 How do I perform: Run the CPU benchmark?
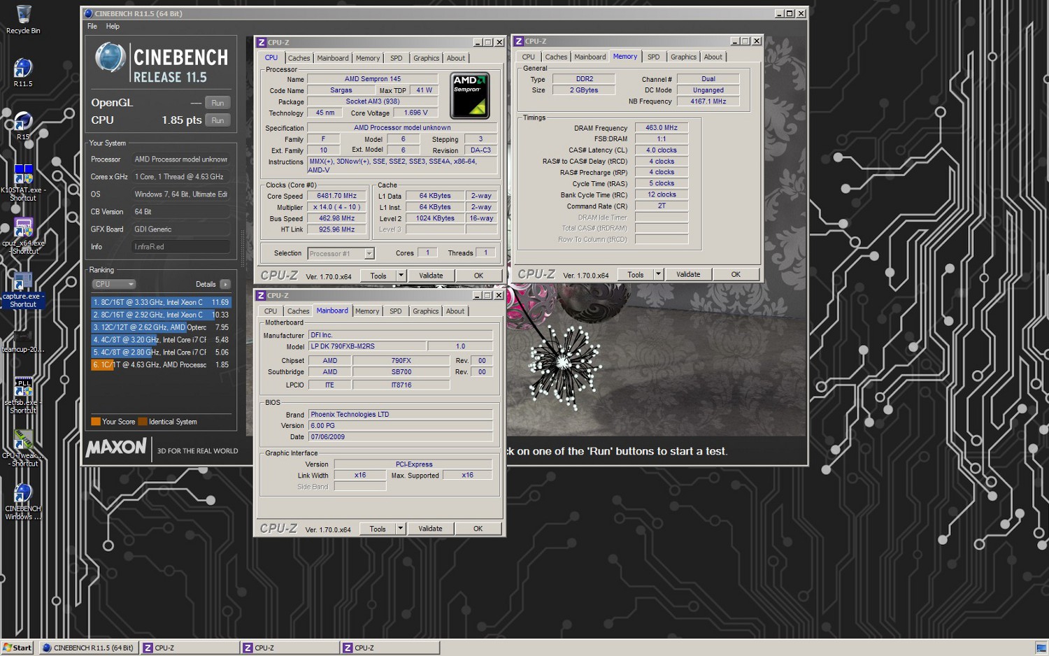tap(217, 120)
